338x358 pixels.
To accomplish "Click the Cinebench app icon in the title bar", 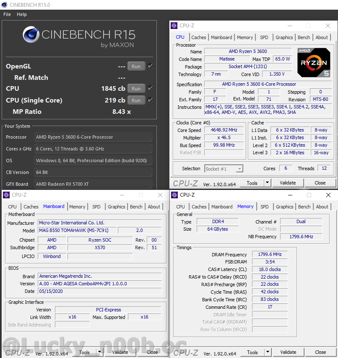I will 4,5.
